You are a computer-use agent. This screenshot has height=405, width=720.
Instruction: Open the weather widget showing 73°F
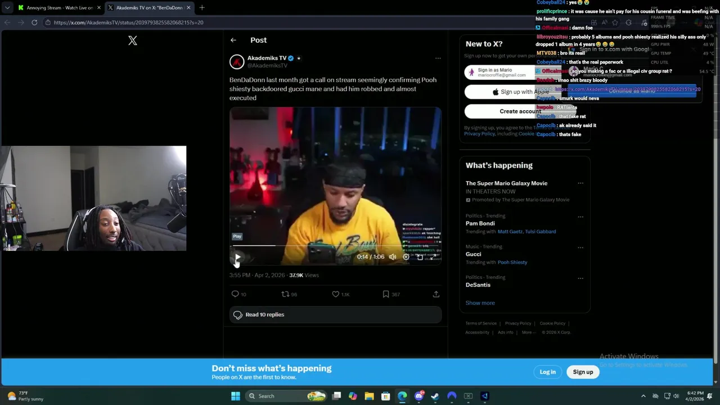tap(25, 396)
